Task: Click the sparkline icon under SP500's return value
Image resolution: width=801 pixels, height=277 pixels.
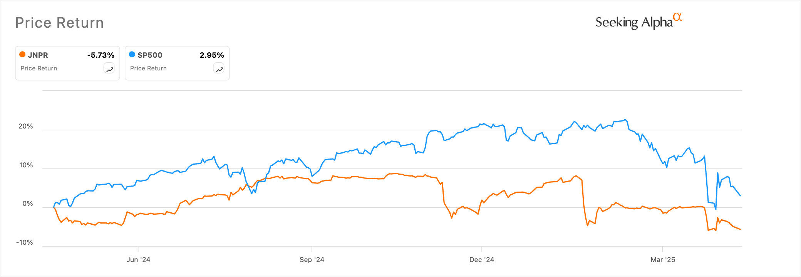Action: pos(219,68)
